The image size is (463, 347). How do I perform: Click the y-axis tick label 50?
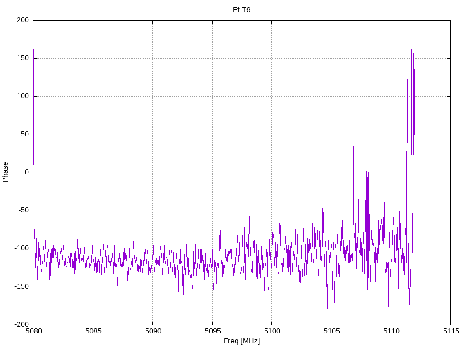click(25, 134)
